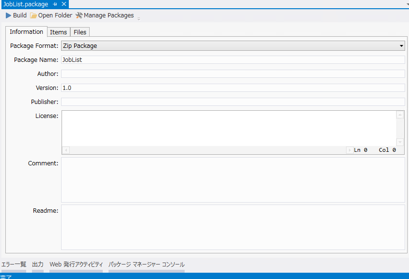The width and height of the screenshot is (409, 279).
Task: Click the Readme text box
Action: [233, 227]
